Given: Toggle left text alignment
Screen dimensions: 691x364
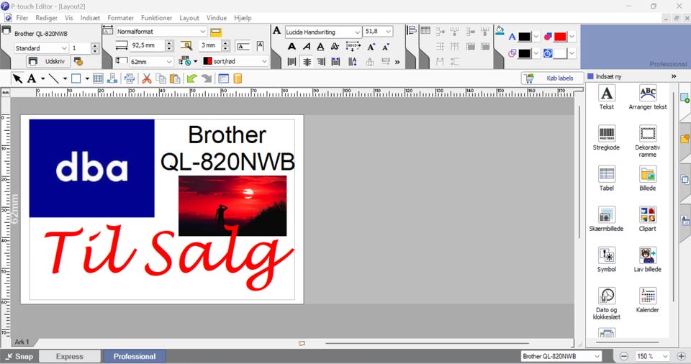Looking at the screenshot, I should click(x=292, y=62).
